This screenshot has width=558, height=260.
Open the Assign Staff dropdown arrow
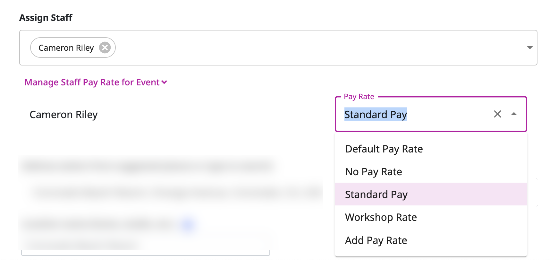click(529, 48)
